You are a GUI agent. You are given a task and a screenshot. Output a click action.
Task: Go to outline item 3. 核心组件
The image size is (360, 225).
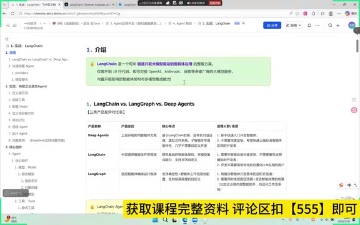click(14, 147)
